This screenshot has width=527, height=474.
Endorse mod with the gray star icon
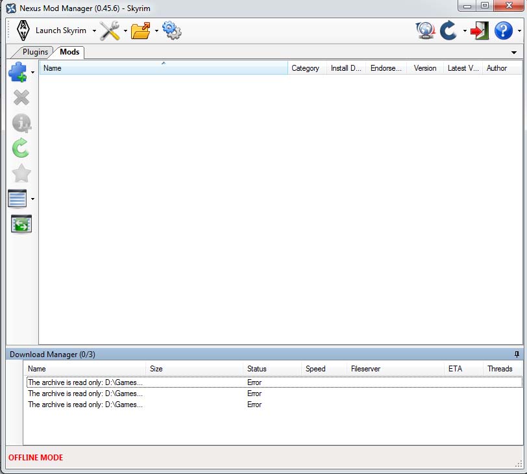[x=21, y=173]
